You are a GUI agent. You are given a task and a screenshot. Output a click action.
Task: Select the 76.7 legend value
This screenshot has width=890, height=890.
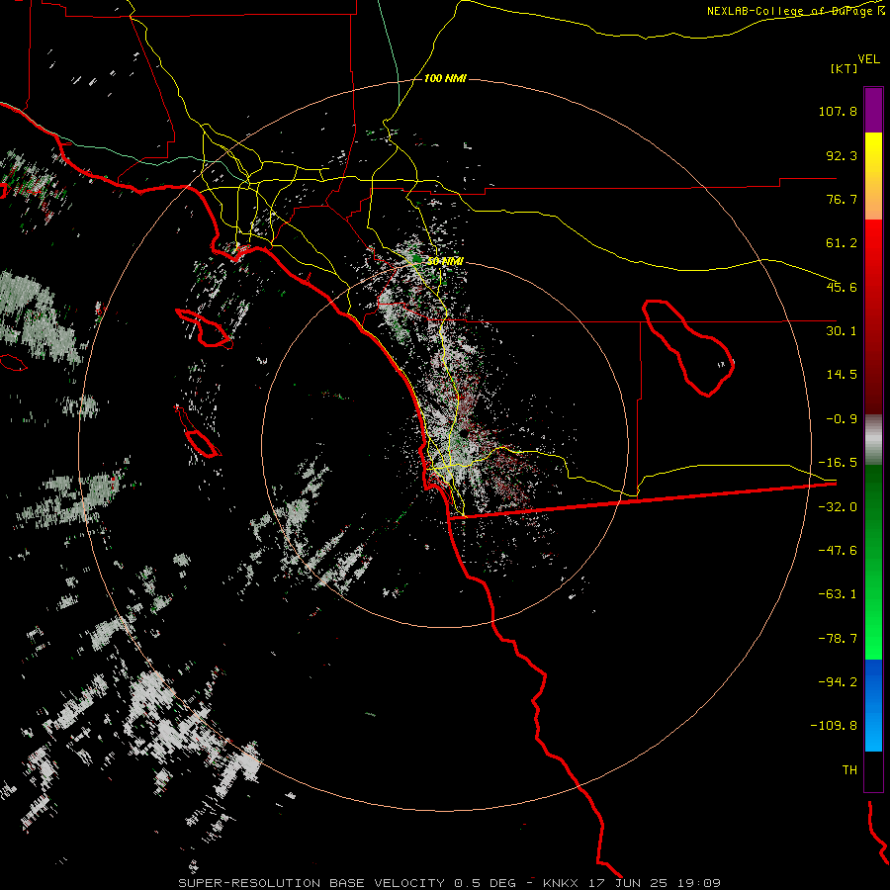tap(842, 199)
